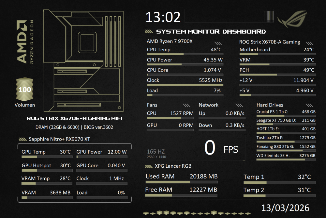Screen dimensions: 326x218
Task: Click the date 13/03/2026
Action: point(285,208)
